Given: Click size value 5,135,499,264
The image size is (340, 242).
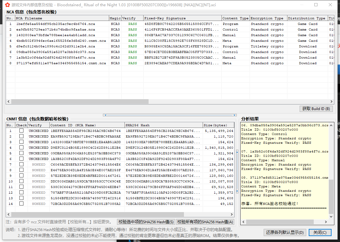Looking at the screenshot, I should pyautogui.click(x=219, y=131).
